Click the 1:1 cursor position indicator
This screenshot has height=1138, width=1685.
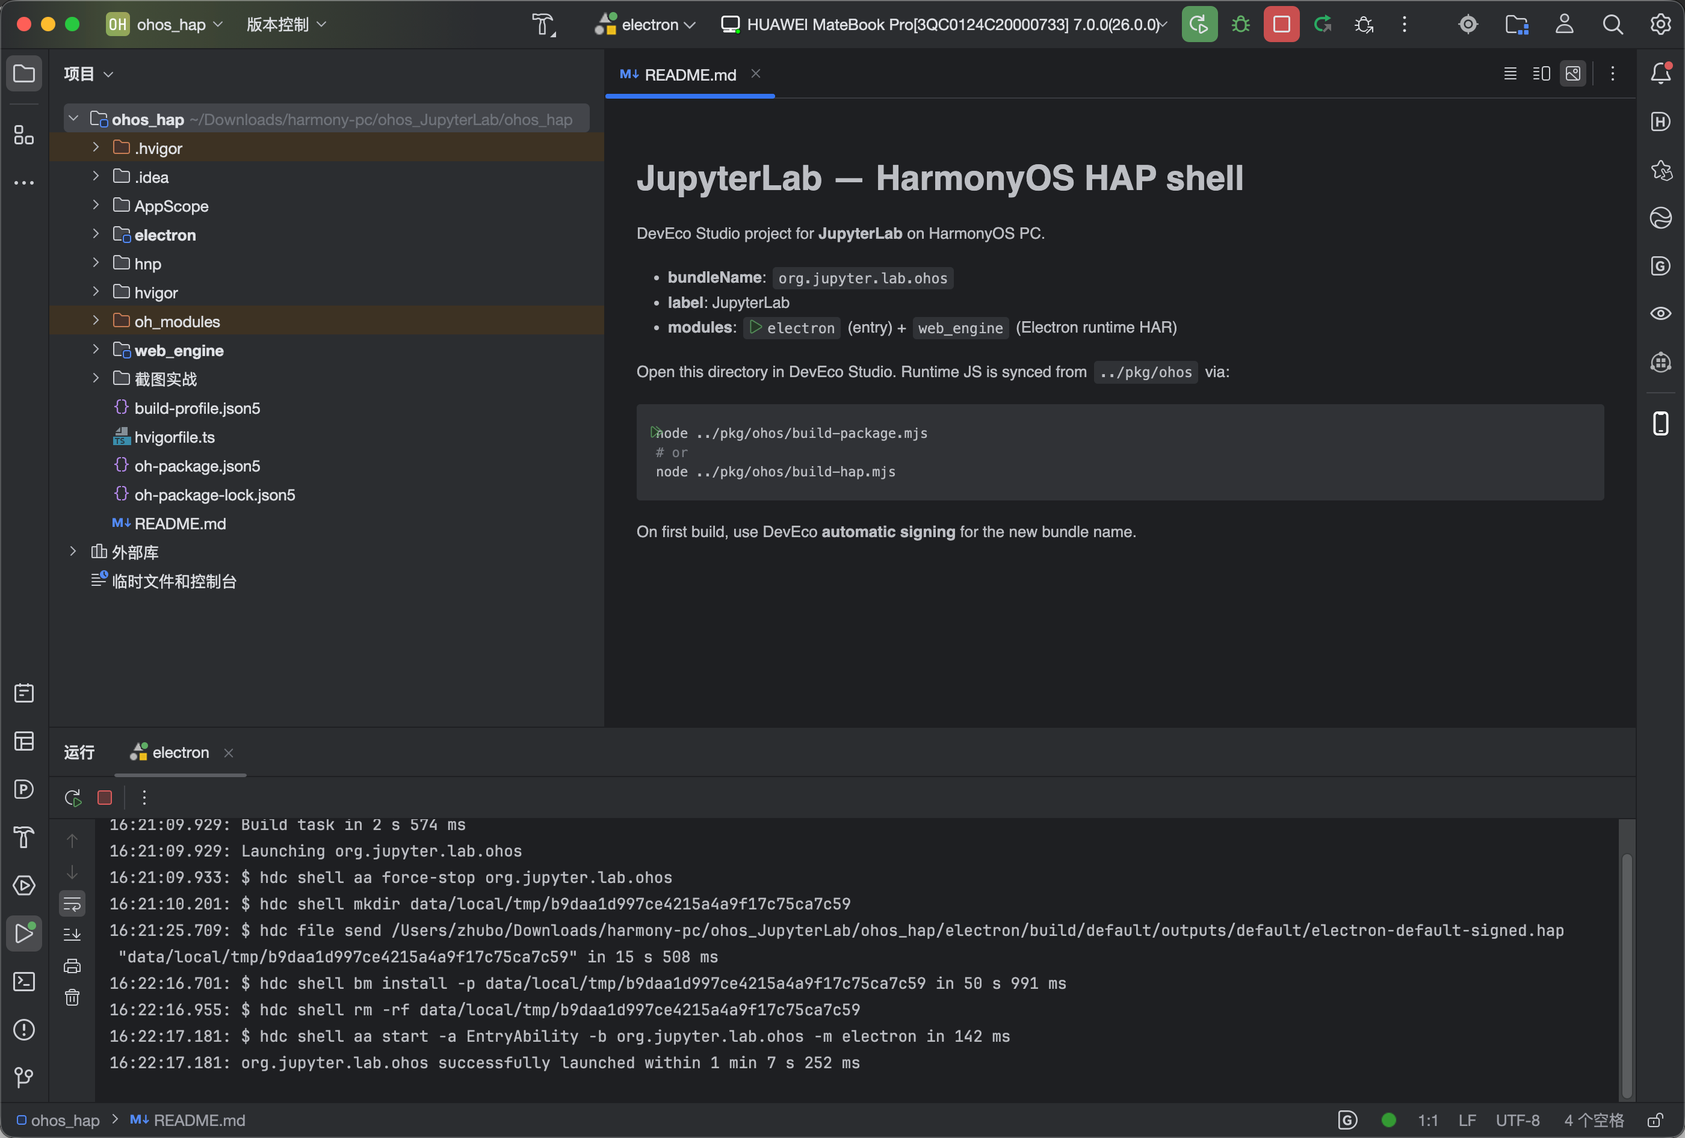coord(1428,1121)
